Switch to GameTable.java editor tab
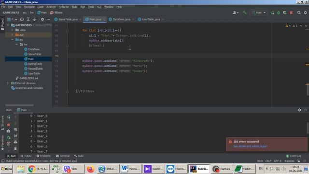Viewport: 309px width, 174px height. pos(68,19)
